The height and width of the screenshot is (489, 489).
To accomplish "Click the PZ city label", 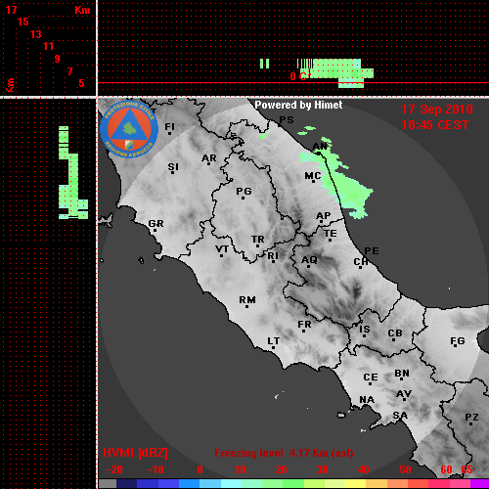I will 471,418.
